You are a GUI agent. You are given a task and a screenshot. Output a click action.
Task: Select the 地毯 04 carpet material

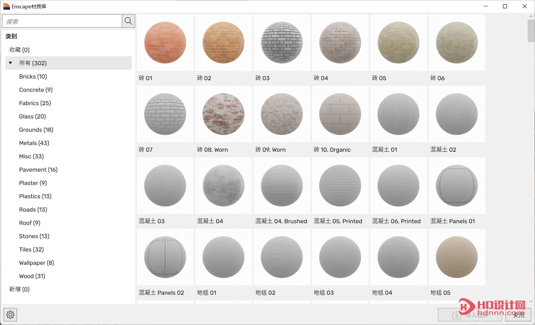point(398,257)
